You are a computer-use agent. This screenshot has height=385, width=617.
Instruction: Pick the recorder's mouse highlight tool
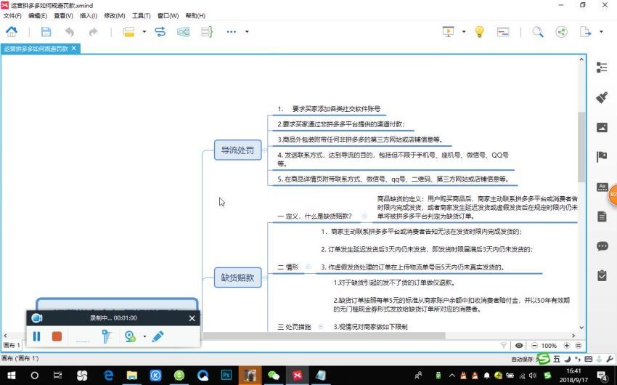click(106, 336)
